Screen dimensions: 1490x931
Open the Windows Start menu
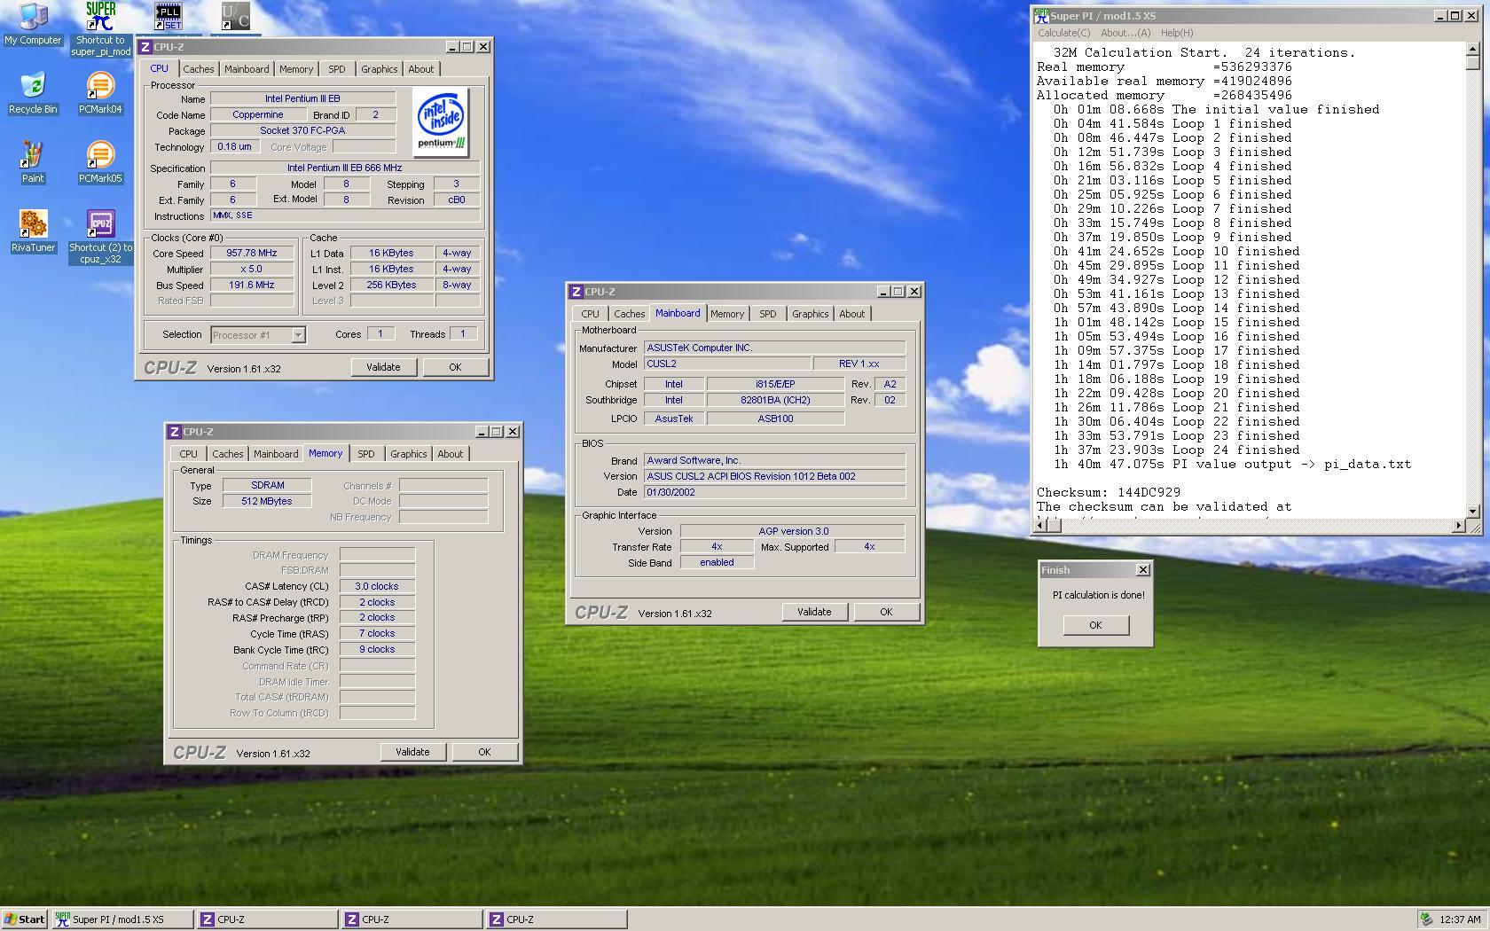24,919
